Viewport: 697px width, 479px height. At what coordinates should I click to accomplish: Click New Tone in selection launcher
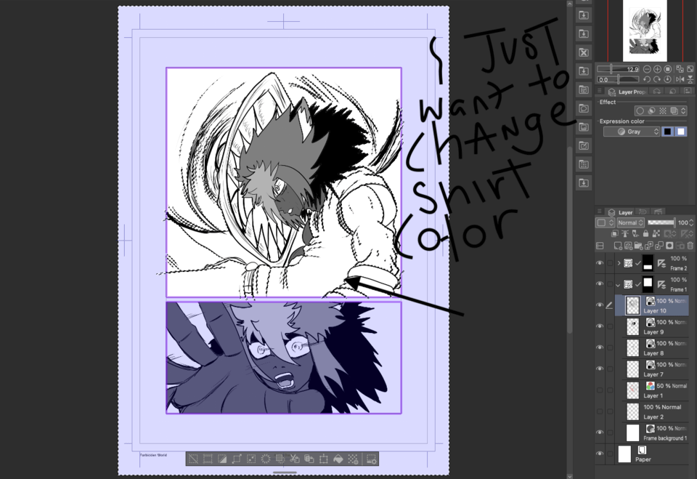353,459
